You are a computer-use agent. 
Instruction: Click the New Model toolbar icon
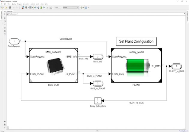pyautogui.click(x=1, y=7)
